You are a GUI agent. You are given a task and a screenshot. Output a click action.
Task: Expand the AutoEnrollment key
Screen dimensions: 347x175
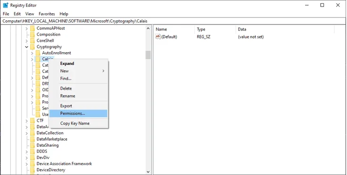(32, 53)
